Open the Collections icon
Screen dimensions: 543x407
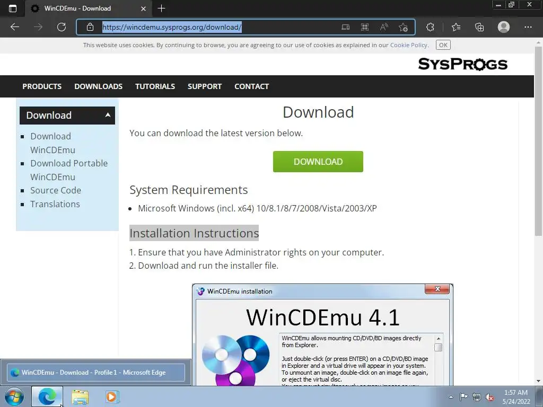point(479,27)
